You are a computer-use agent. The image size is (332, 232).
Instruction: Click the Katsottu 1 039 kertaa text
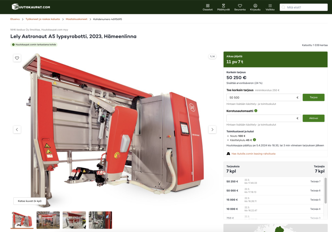coord(314,45)
